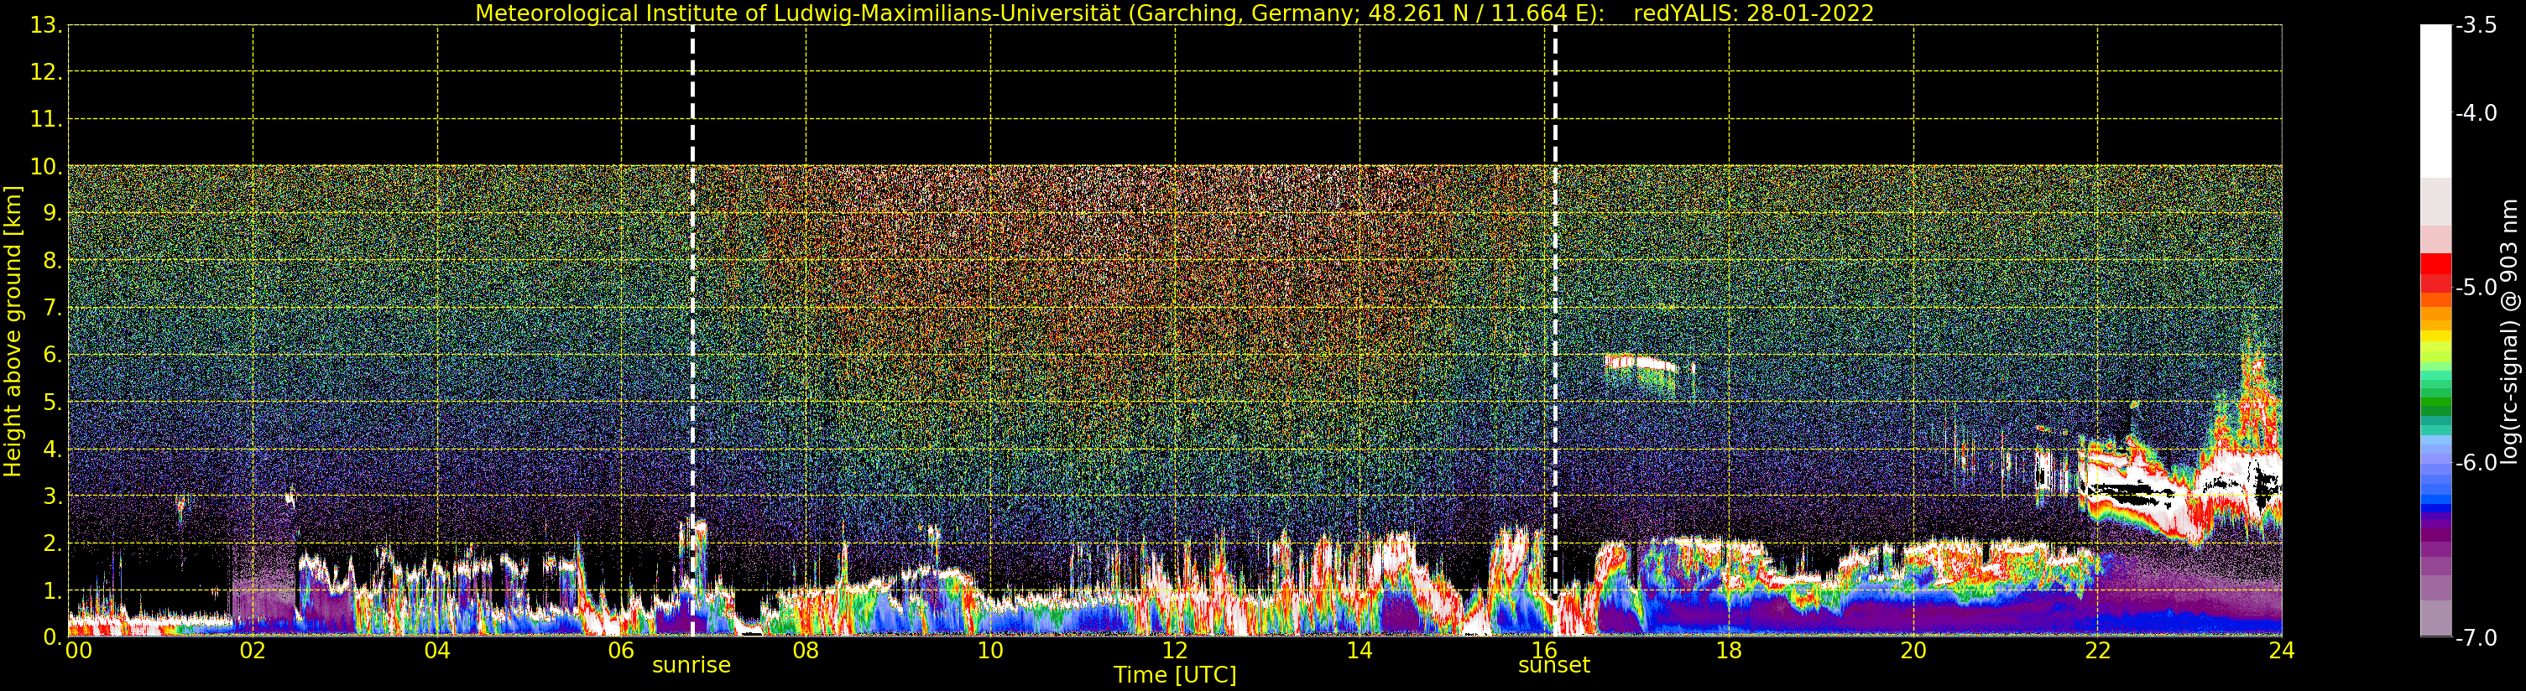The image size is (2526, 691).
Task: Click the time axis tick label 12
Action: 1175,650
